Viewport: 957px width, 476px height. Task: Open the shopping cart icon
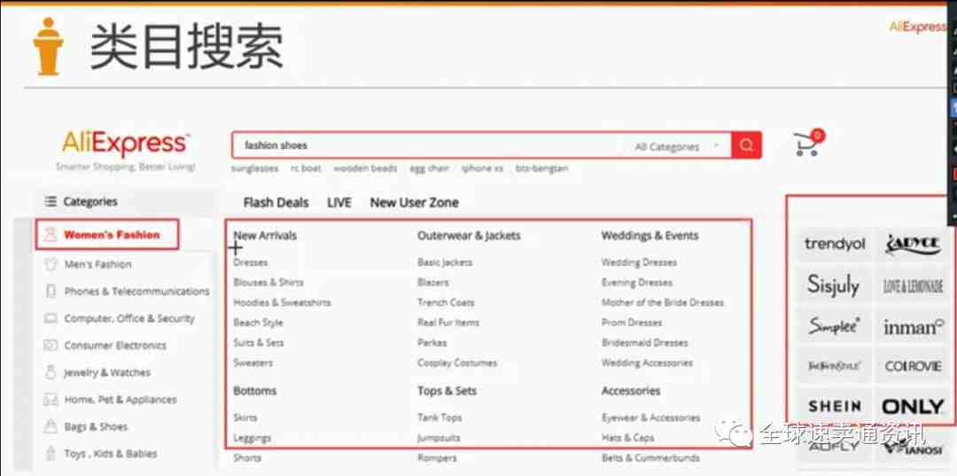pos(809,143)
